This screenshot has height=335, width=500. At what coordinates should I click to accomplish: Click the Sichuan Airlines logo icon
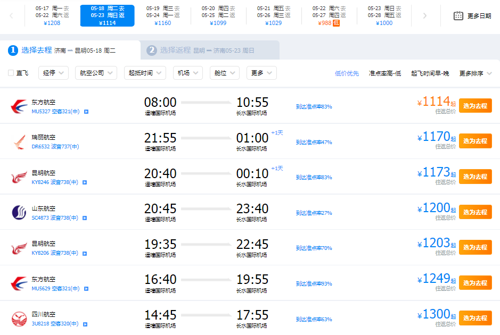point(19,319)
